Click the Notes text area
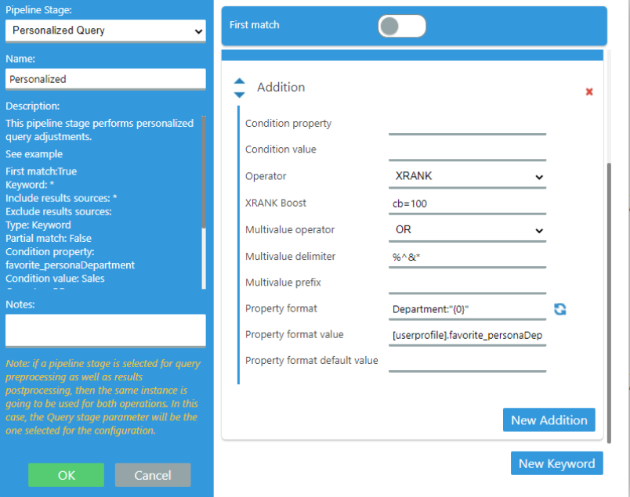This screenshot has height=497, width=630. pyautogui.click(x=106, y=330)
